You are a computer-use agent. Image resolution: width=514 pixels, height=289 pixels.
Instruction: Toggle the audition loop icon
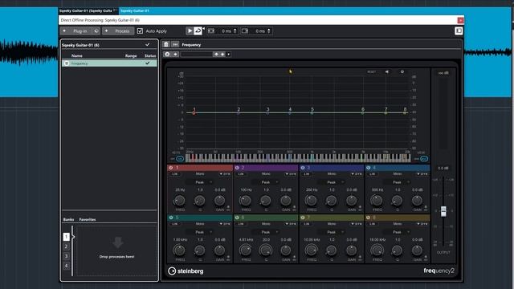198,31
